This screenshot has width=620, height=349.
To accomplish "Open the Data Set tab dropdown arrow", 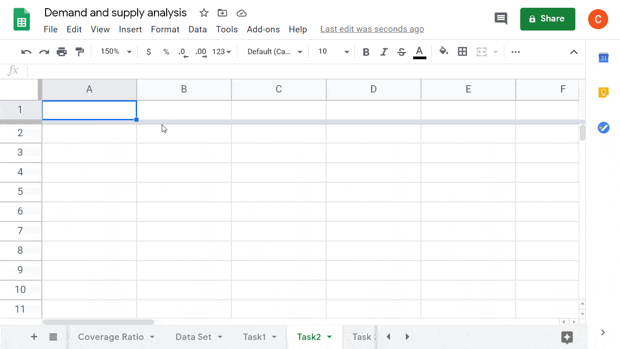I will (220, 337).
